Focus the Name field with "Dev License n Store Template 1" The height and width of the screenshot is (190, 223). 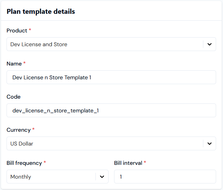[111, 77]
